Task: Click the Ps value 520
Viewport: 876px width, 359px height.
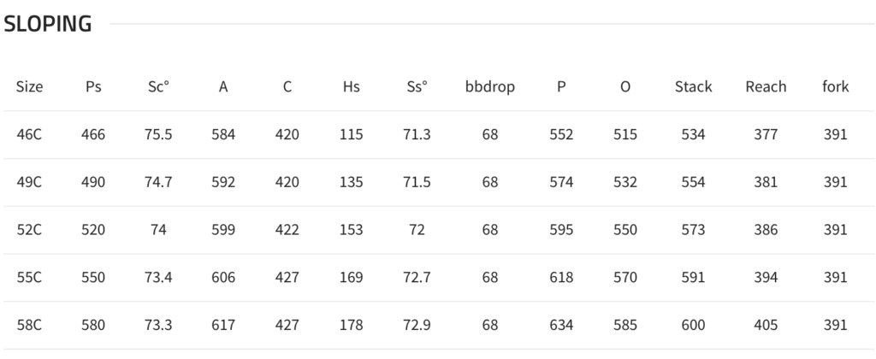Action: [x=92, y=229]
